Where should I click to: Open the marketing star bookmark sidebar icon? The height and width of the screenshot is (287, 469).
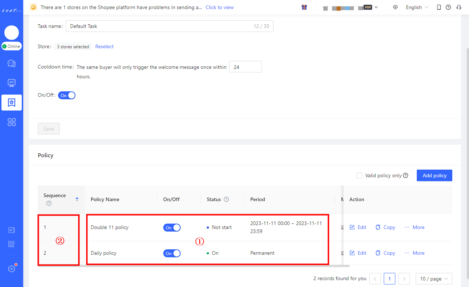[12, 103]
